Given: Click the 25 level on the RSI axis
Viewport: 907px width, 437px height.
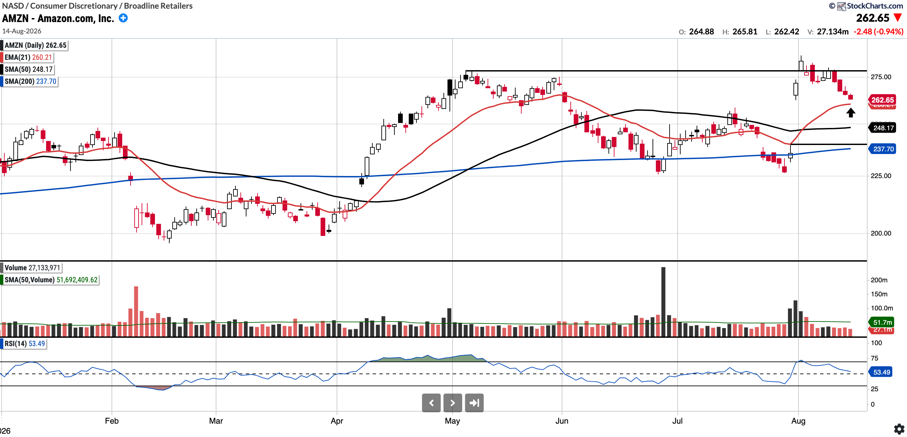Looking at the screenshot, I should click(874, 389).
